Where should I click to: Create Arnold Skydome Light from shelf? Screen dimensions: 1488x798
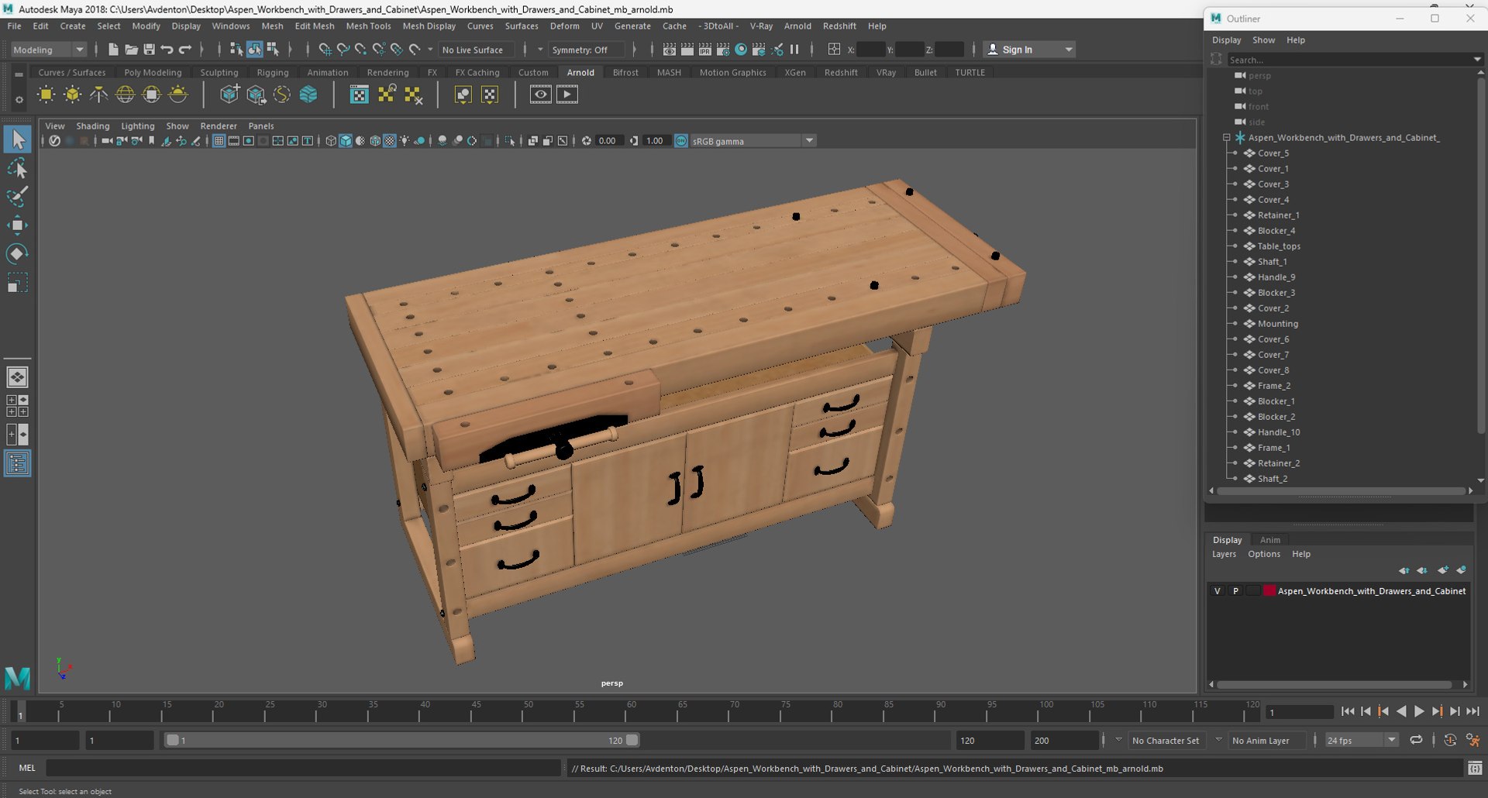pos(125,95)
